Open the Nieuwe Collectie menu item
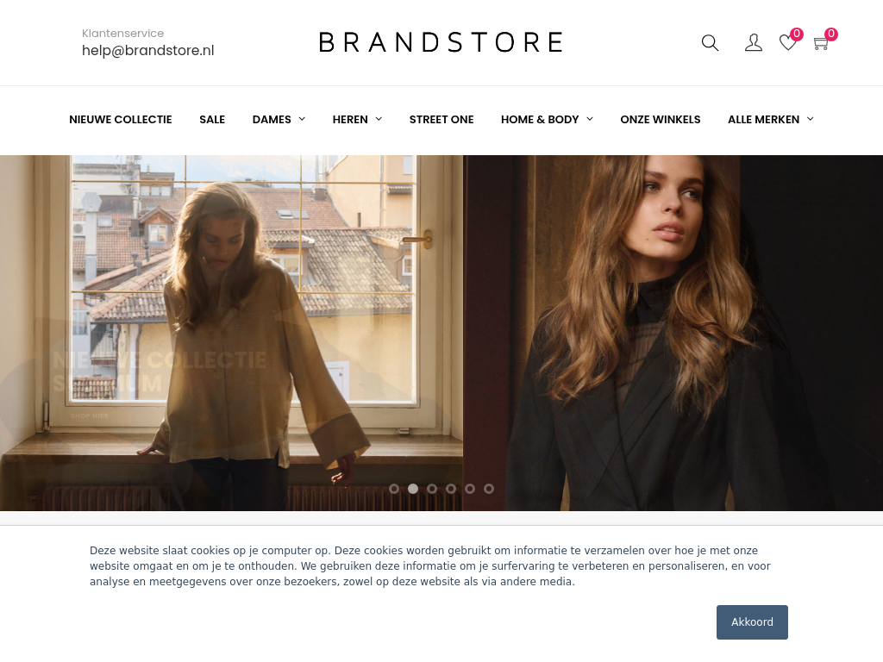Viewport: 883px width, 662px height. click(x=121, y=119)
